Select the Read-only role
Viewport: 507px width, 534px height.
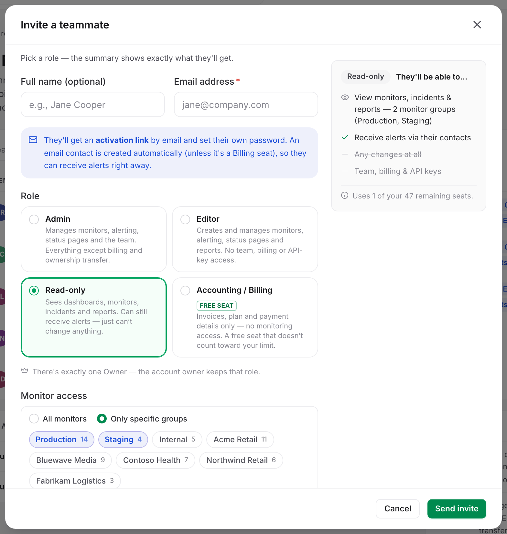(x=94, y=317)
